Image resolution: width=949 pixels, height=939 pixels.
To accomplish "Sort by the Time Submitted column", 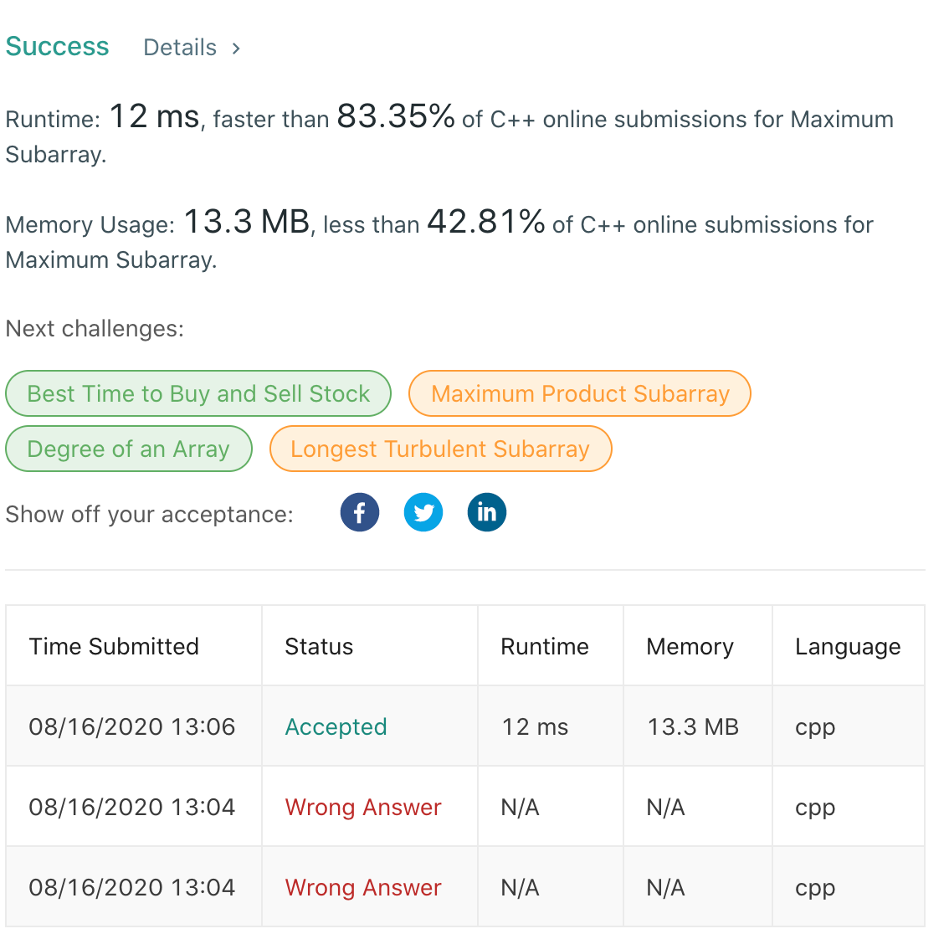I will pos(114,645).
